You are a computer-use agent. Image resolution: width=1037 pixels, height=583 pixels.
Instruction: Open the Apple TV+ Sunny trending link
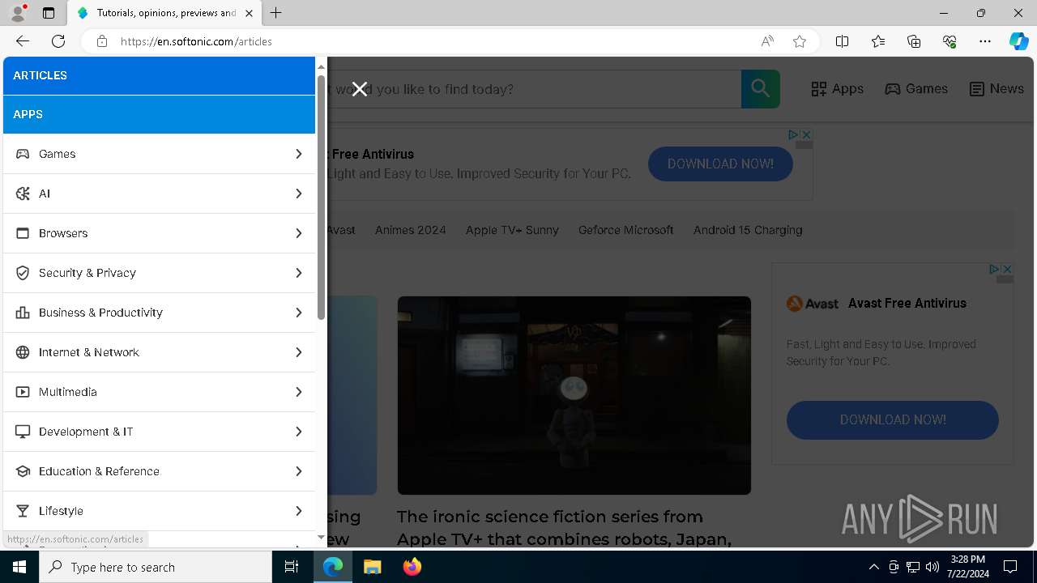pyautogui.click(x=512, y=230)
